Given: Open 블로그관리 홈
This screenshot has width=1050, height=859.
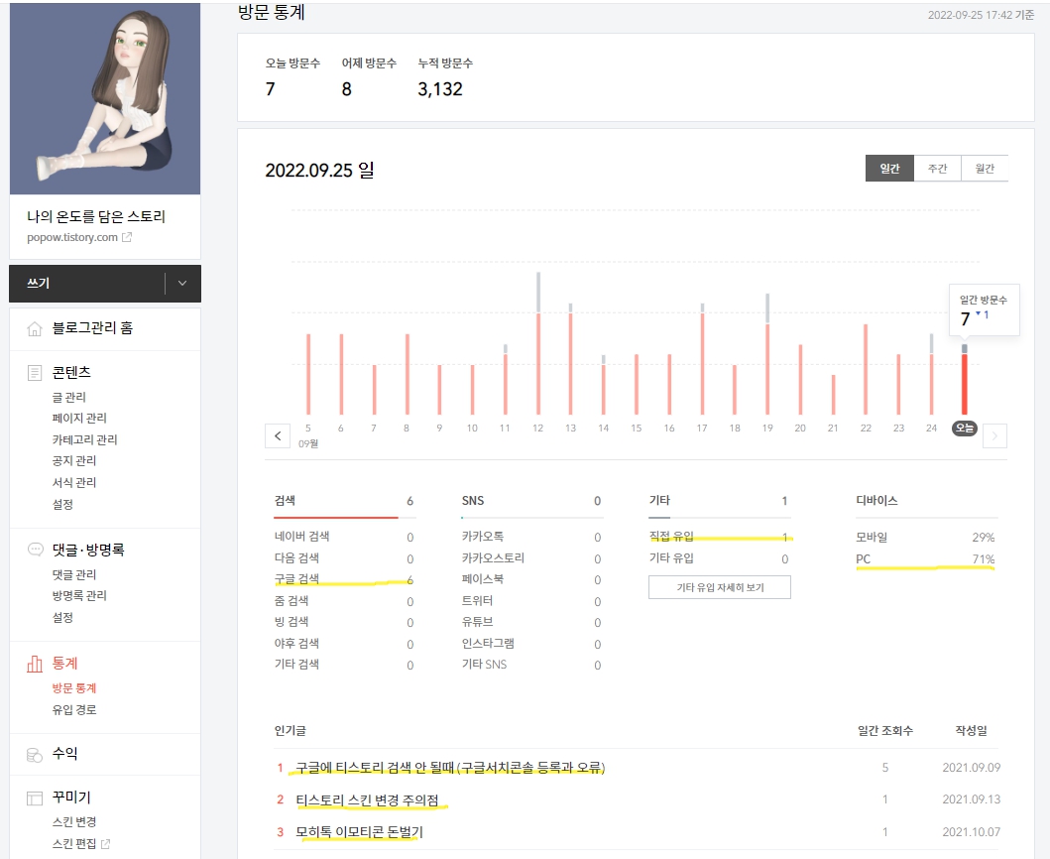Looking at the screenshot, I should [x=92, y=328].
